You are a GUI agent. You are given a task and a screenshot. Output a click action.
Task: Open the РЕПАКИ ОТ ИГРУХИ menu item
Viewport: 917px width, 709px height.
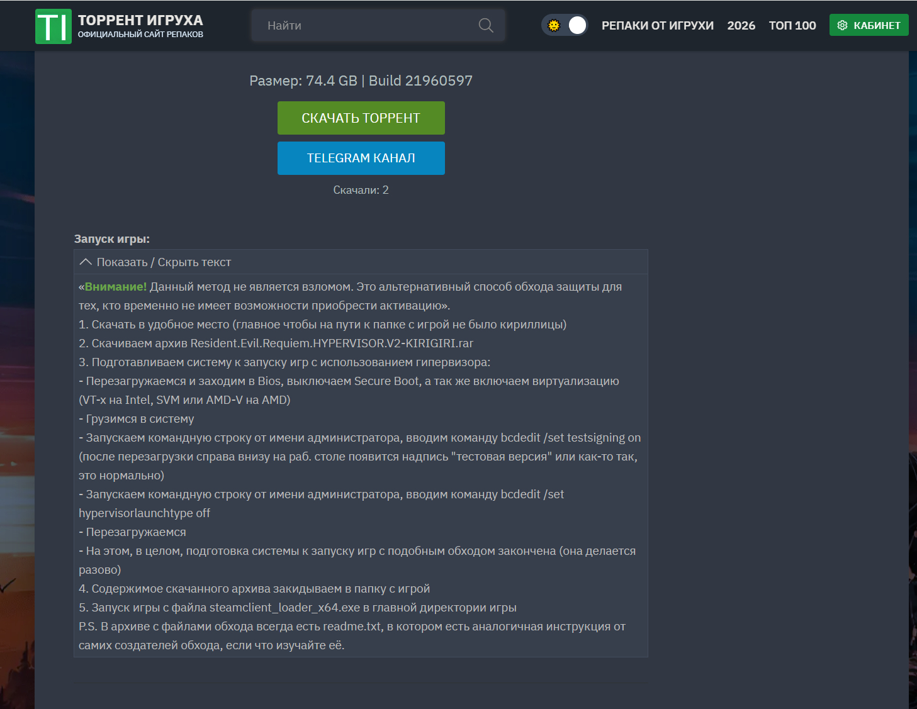point(657,25)
